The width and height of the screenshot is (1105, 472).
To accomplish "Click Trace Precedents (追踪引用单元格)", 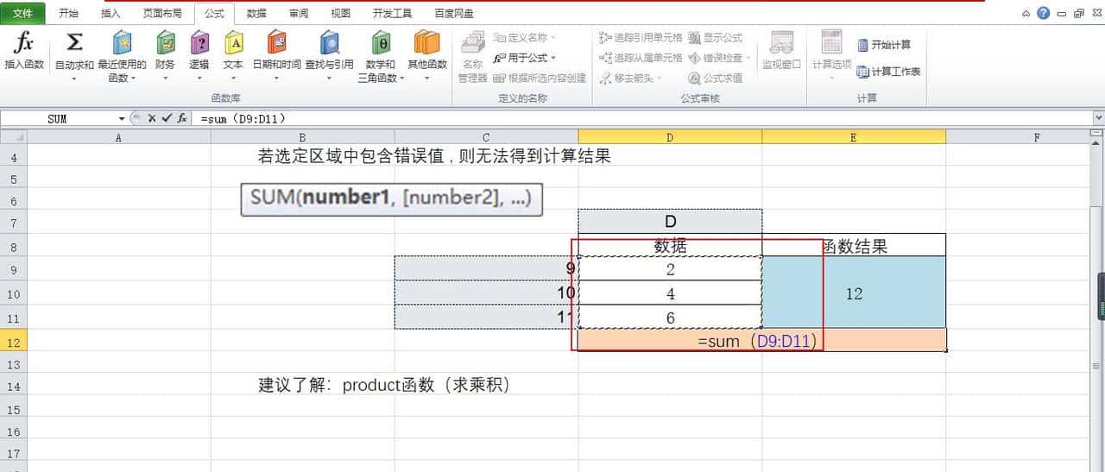I will click(x=641, y=38).
